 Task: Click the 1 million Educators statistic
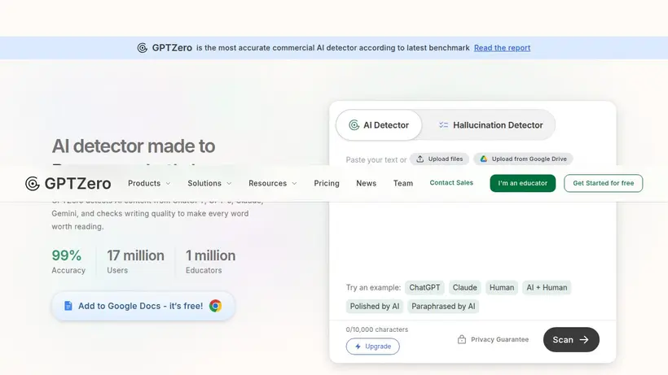210,261
